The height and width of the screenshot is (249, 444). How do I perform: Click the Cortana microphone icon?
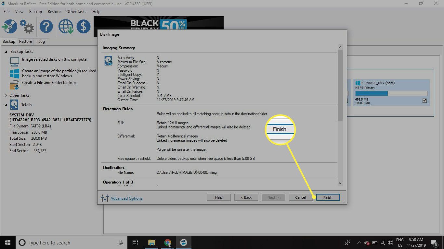tap(121, 243)
